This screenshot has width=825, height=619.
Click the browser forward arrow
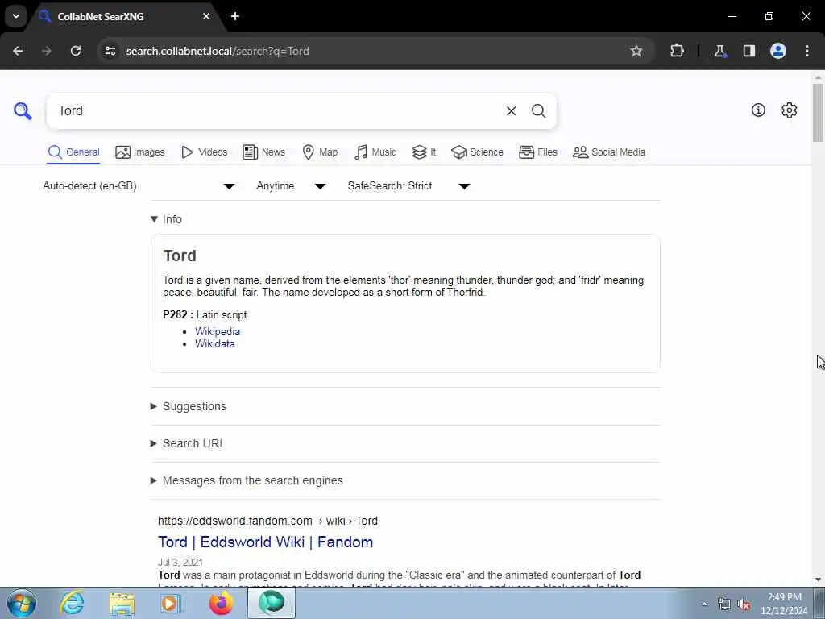tap(46, 51)
